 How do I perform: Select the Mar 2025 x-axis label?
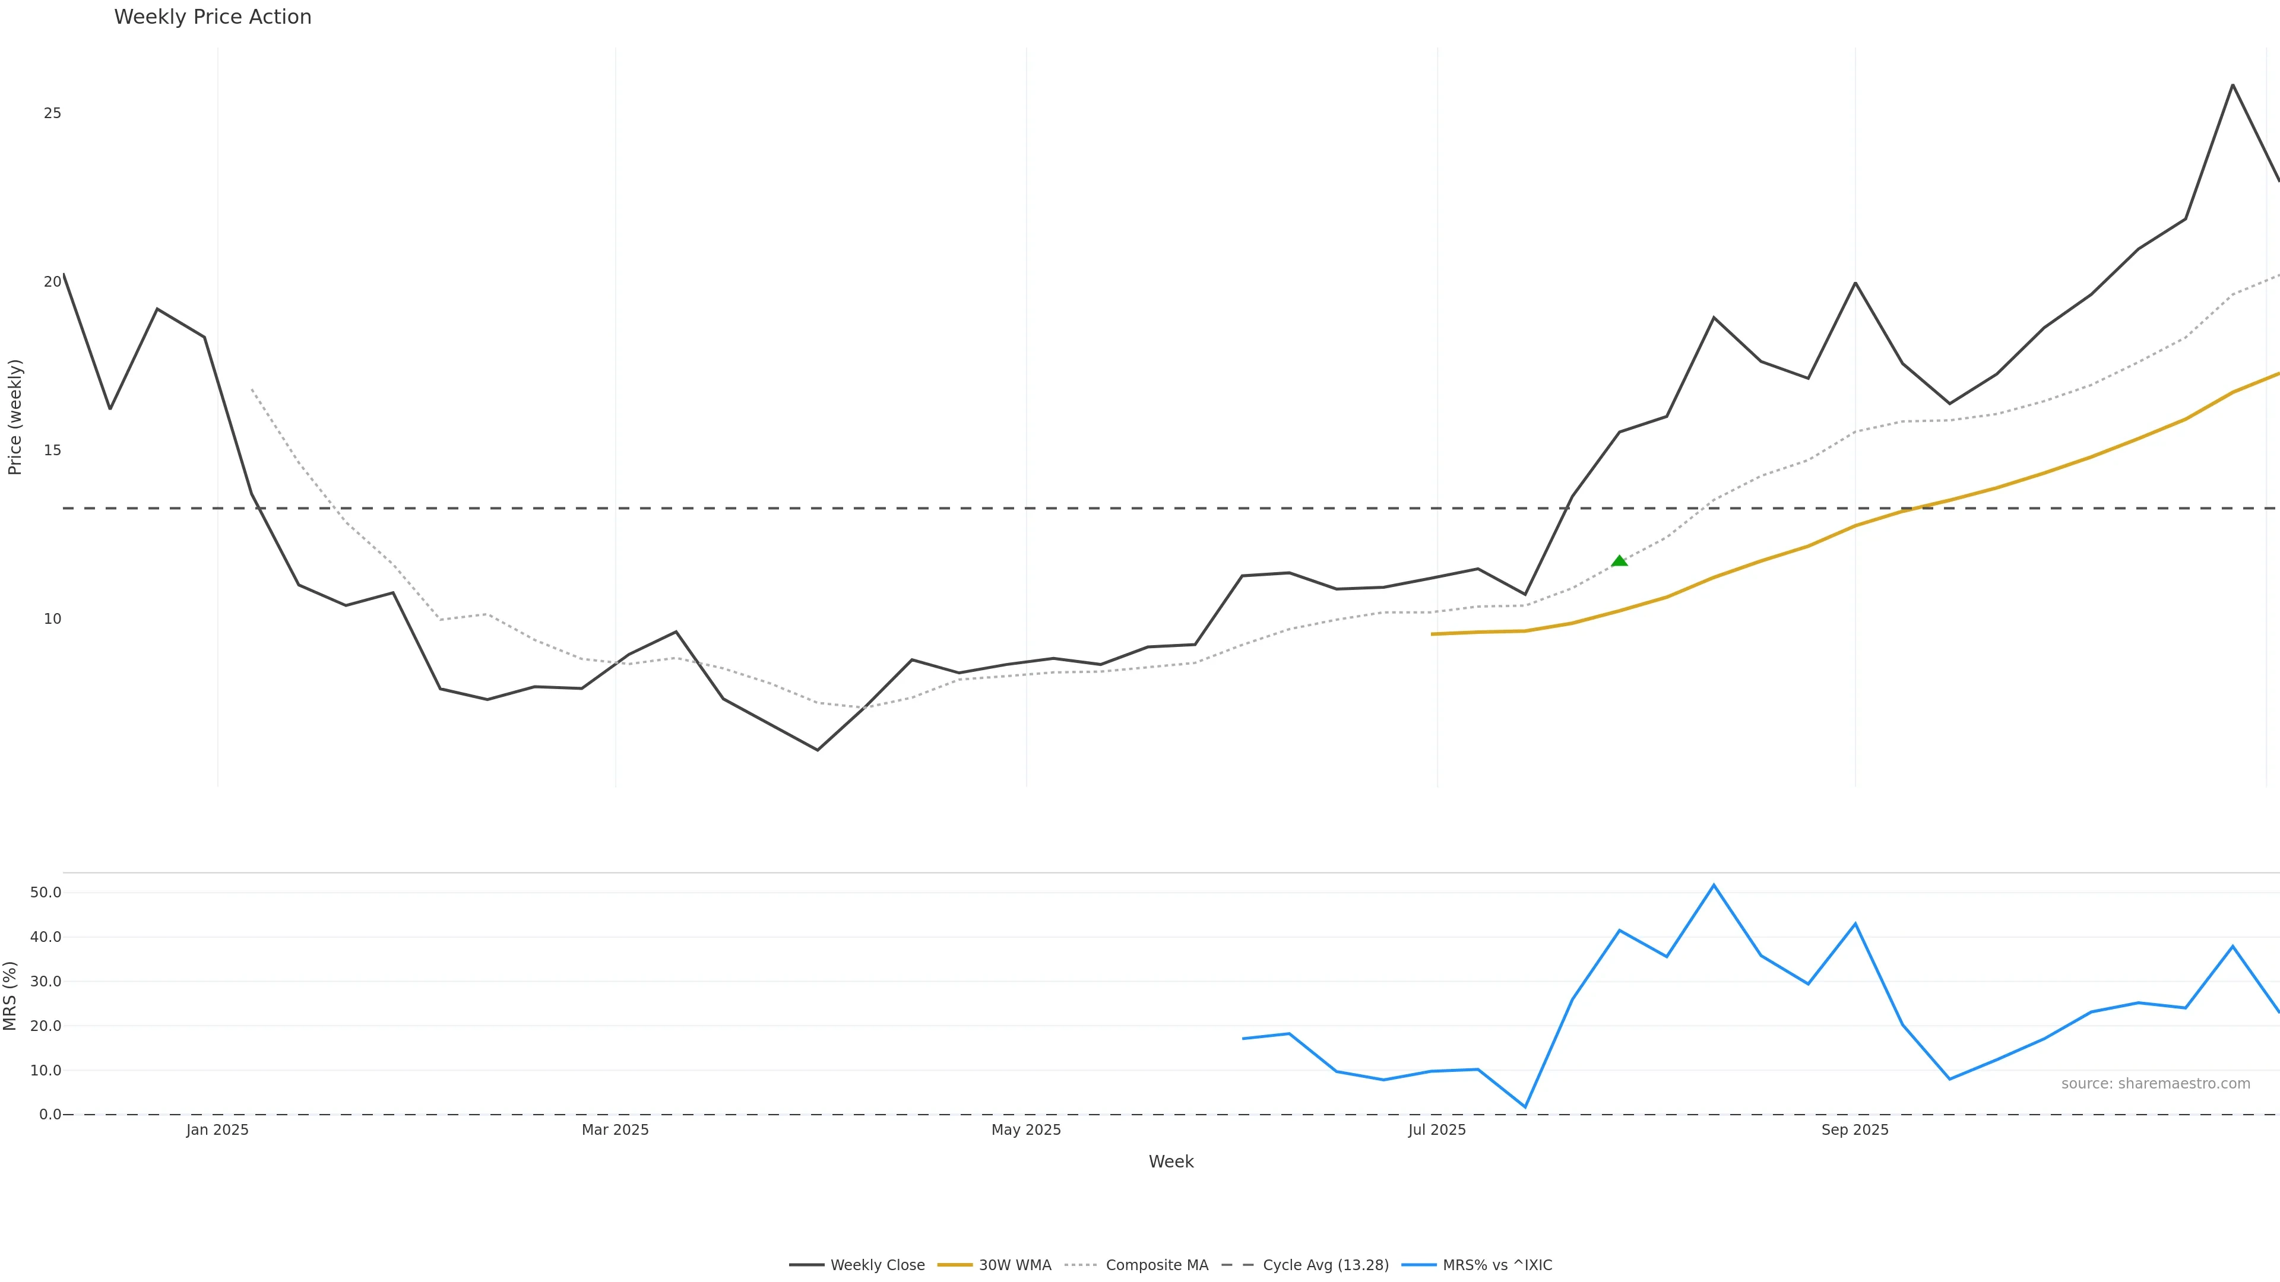(x=615, y=1130)
